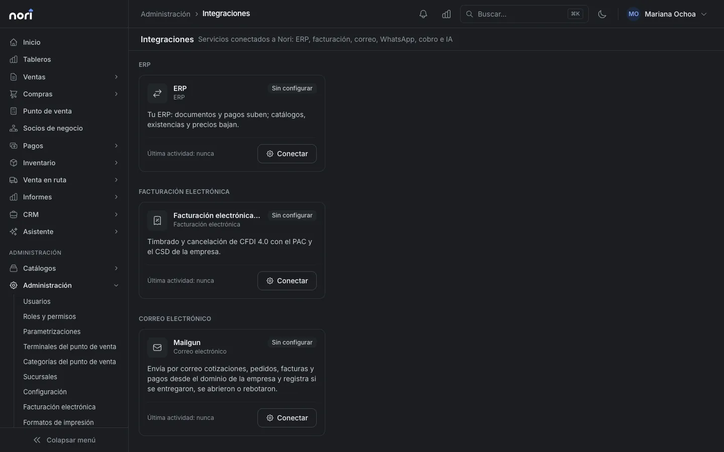Expand the Venta en ruta chevron
The image size is (724, 452).
(116, 180)
